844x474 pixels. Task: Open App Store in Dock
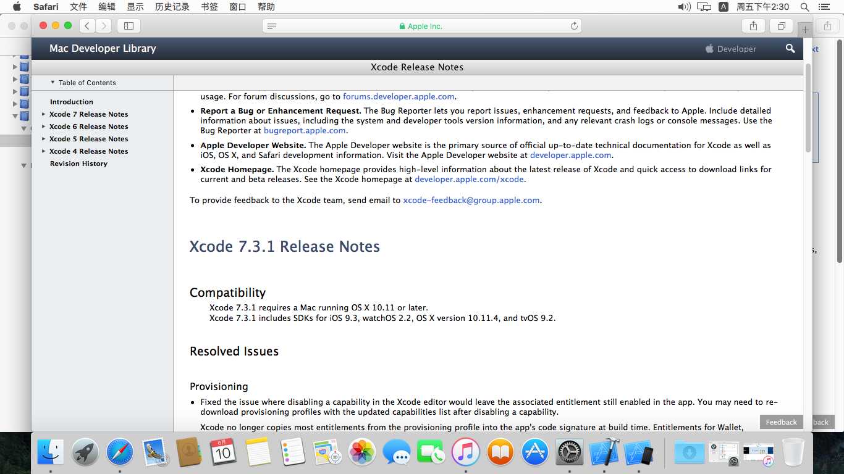534,452
